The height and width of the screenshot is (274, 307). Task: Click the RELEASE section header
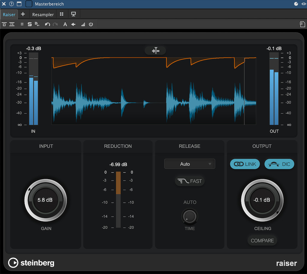click(189, 146)
